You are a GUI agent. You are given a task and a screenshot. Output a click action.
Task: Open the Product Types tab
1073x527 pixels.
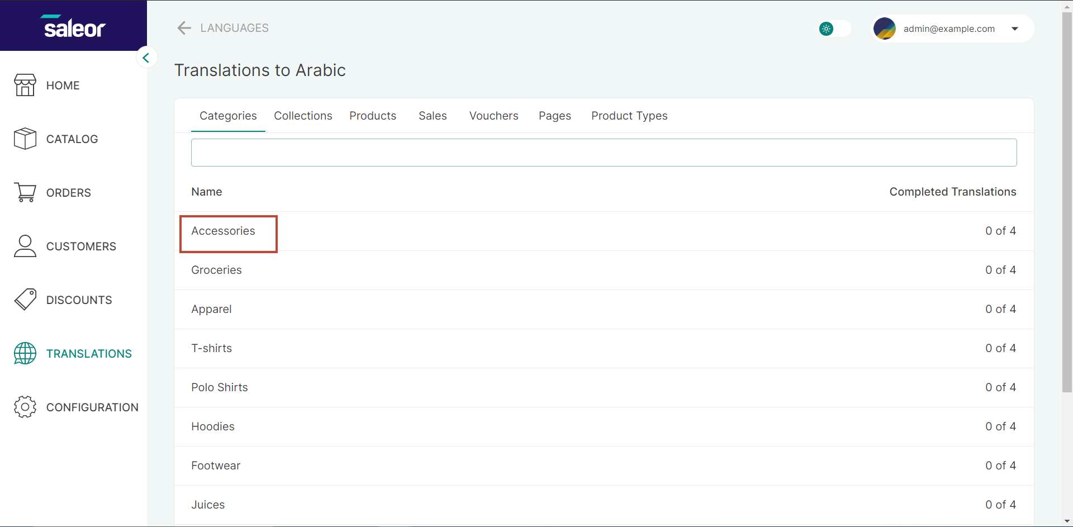pyautogui.click(x=629, y=116)
